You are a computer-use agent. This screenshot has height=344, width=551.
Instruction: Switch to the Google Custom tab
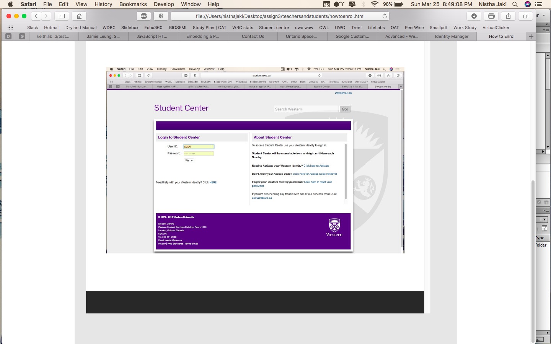coord(352,36)
